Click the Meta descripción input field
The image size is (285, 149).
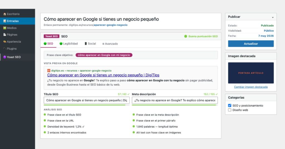175,100
